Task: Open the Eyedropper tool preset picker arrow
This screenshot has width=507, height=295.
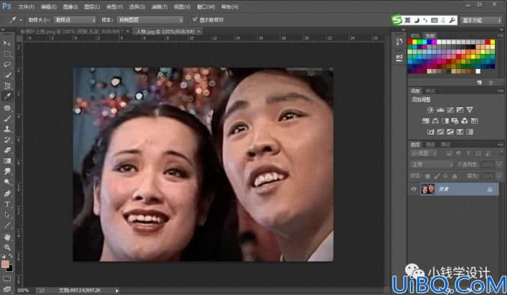Action: click(x=21, y=20)
